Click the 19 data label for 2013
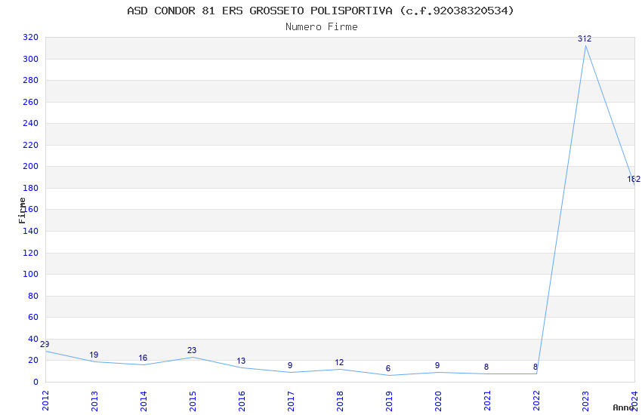The height and width of the screenshot is (415, 642). click(x=94, y=355)
